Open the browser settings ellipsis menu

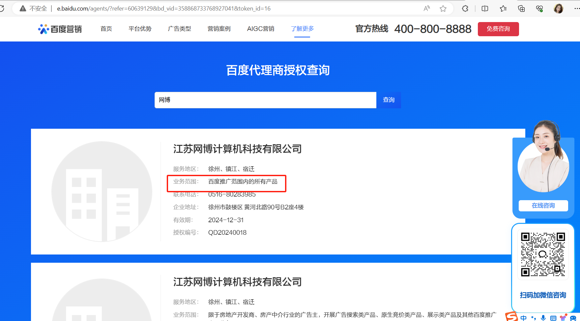click(x=577, y=9)
